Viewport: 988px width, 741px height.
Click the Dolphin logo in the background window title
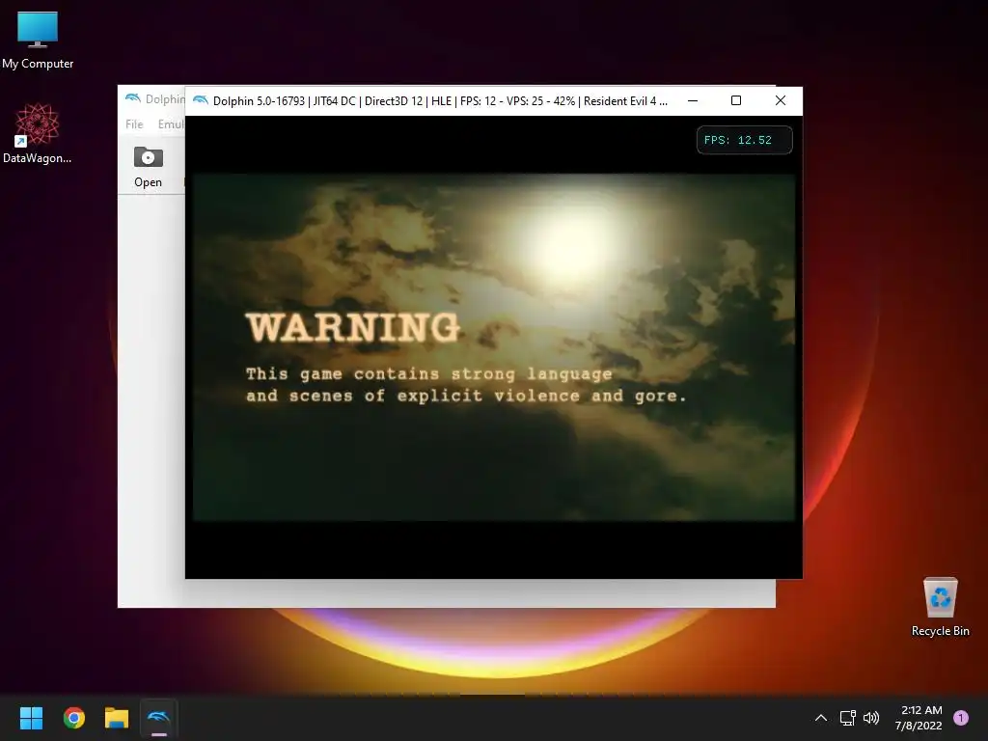pos(133,99)
